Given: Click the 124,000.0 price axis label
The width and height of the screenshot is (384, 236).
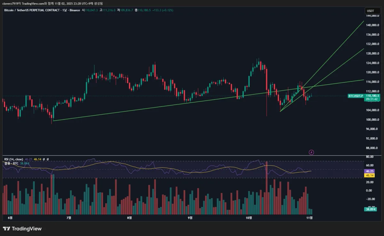Looking at the screenshot, I should (x=373, y=63).
